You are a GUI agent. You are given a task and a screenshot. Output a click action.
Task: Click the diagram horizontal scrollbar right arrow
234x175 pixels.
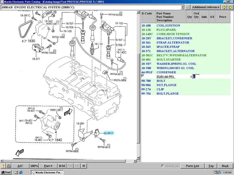click(x=135, y=161)
